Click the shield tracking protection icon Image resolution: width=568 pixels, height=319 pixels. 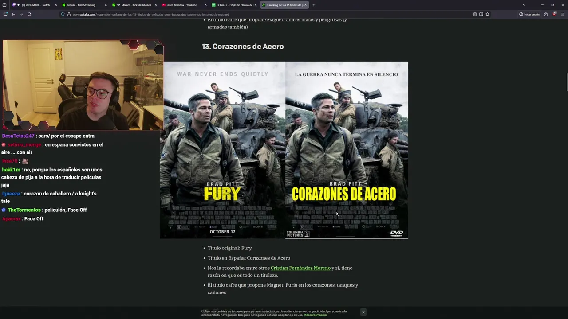pos(63,14)
